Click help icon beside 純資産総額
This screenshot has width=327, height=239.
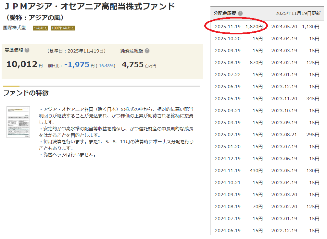[x=147, y=51]
